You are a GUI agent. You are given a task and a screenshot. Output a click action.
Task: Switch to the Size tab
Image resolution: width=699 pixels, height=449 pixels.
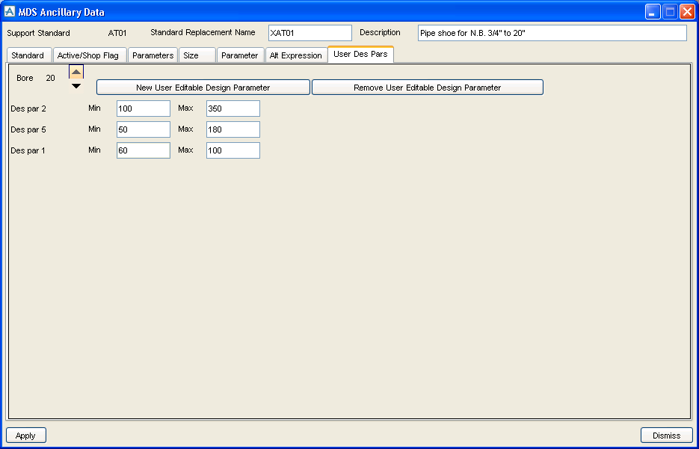click(x=197, y=55)
